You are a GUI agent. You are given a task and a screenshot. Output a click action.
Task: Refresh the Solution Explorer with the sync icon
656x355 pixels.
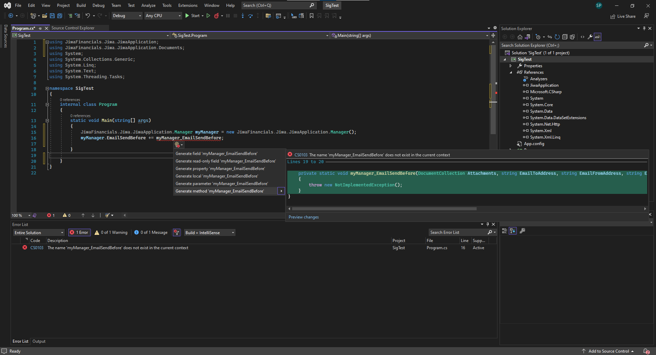pos(557,37)
